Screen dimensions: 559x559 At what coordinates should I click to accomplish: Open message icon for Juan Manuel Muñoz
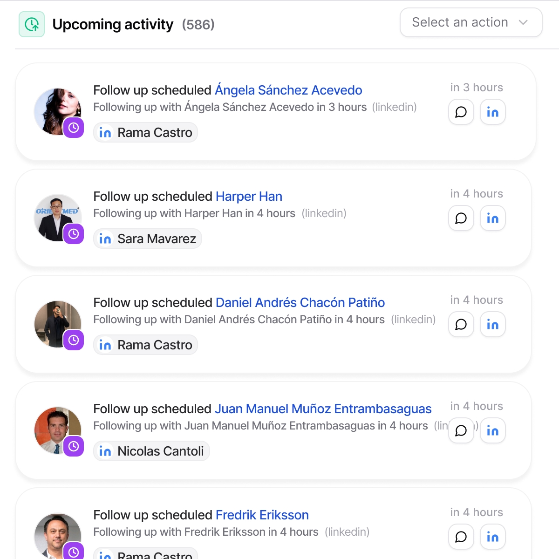tap(461, 430)
